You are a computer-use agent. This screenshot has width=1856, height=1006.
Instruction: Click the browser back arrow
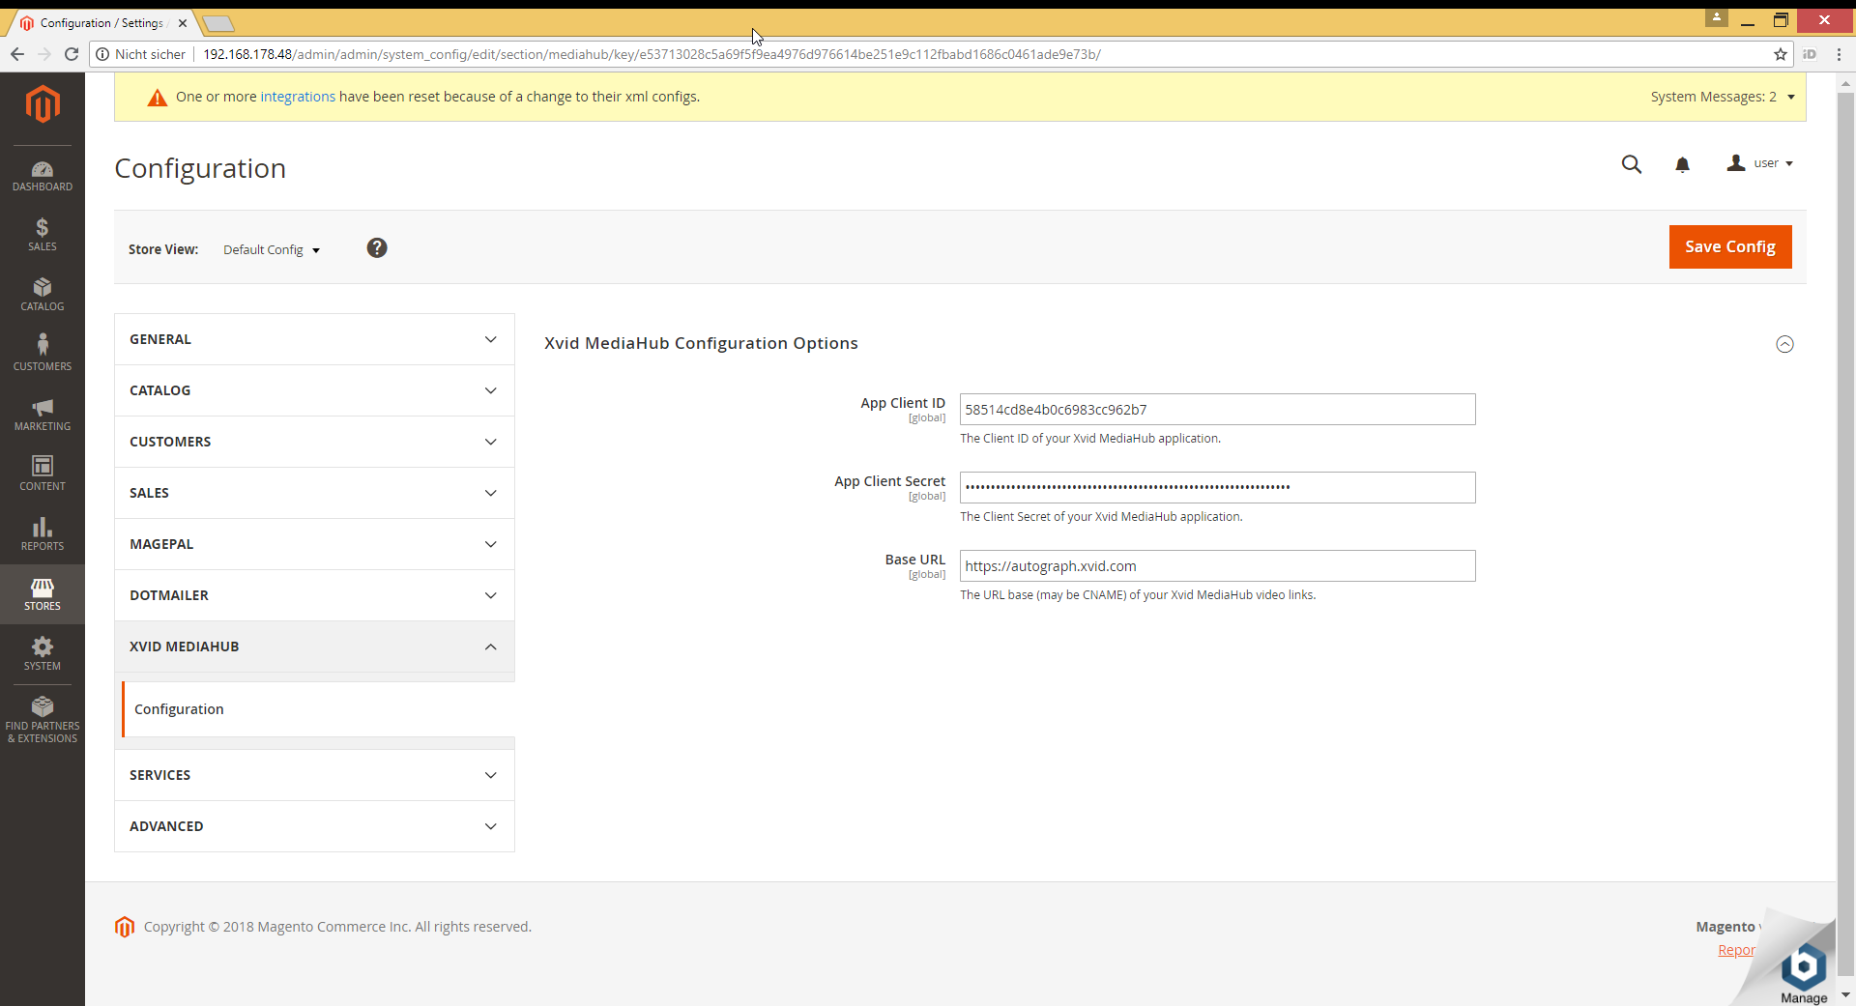[x=17, y=54]
